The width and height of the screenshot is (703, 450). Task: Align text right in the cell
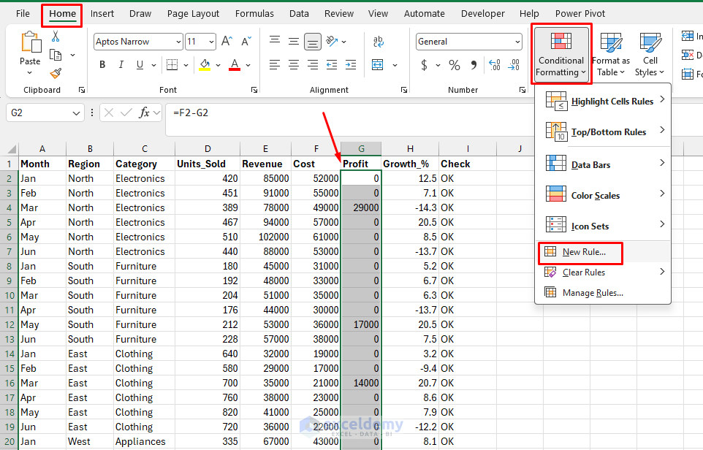coord(313,65)
